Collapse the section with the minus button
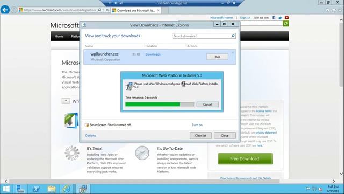 click(66, 101)
